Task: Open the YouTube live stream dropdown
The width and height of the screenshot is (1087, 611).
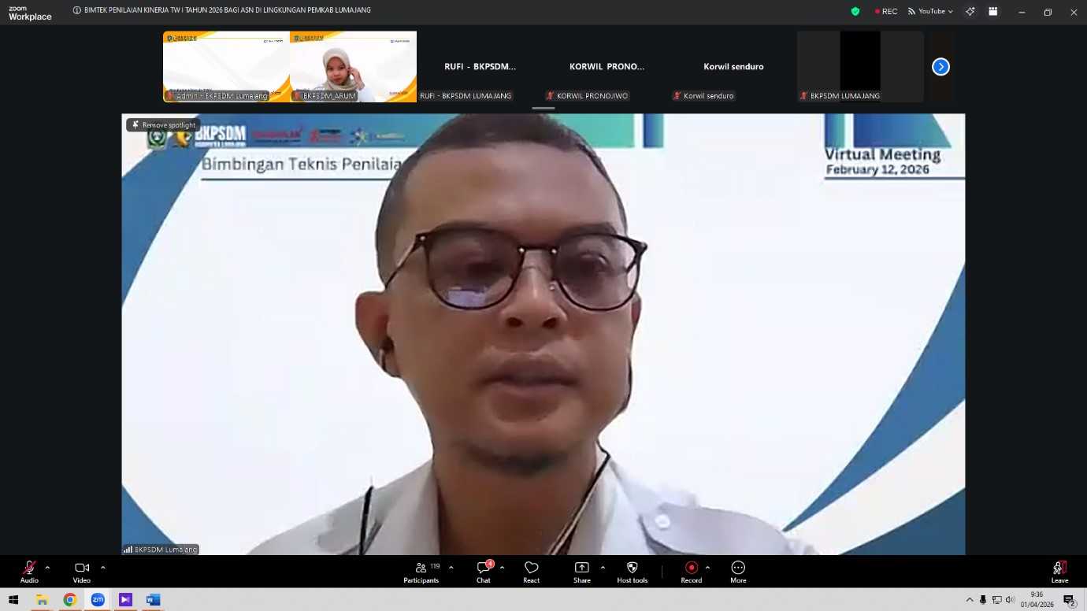Action: point(930,12)
